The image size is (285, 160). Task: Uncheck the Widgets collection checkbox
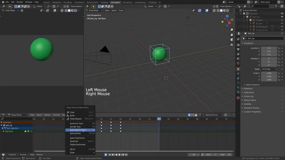pyautogui.click(x=250, y=20)
